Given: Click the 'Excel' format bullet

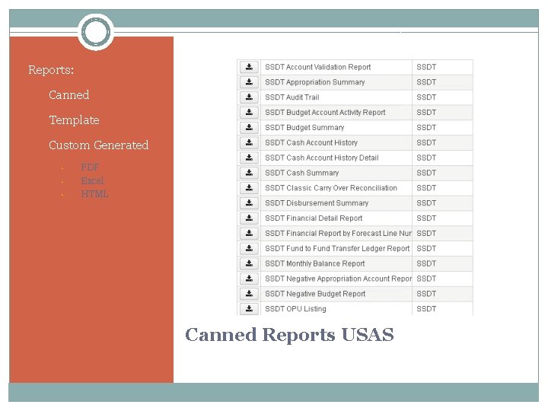Looking at the screenshot, I should click(92, 180).
